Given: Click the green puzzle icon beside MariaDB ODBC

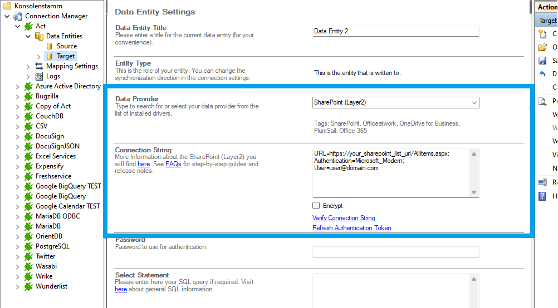Looking at the screenshot, I should pos(28,216).
